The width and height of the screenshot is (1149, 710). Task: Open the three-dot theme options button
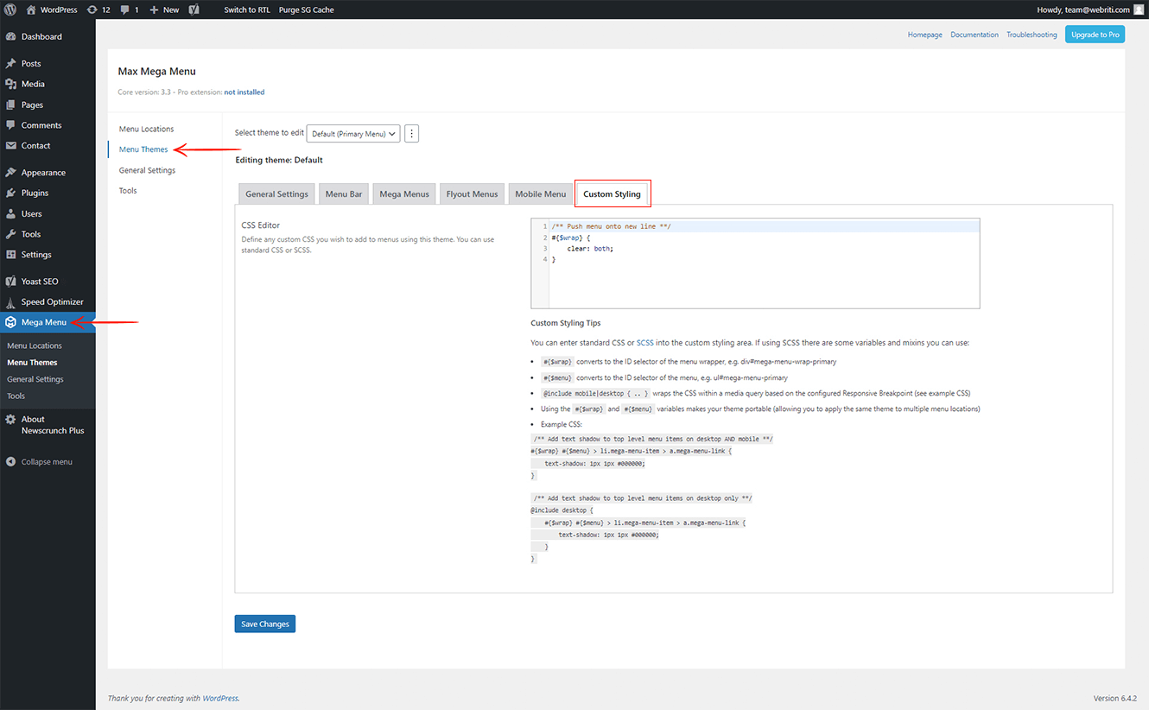[412, 134]
